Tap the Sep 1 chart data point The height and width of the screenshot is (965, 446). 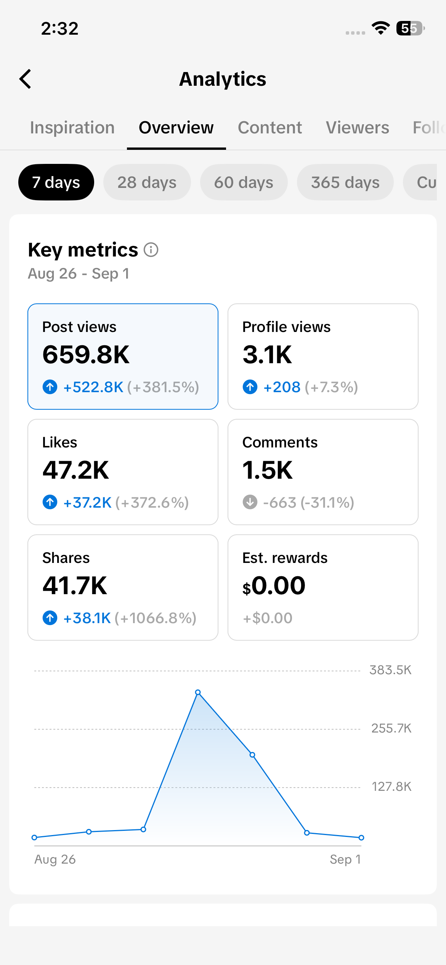[361, 837]
